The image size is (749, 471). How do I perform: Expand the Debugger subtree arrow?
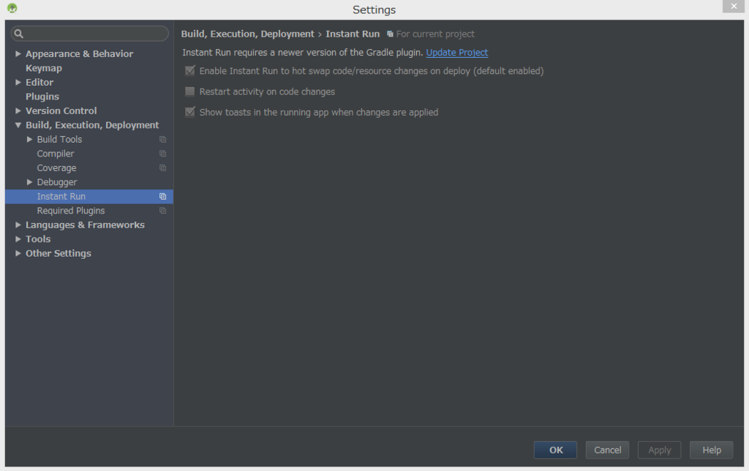pyautogui.click(x=29, y=182)
